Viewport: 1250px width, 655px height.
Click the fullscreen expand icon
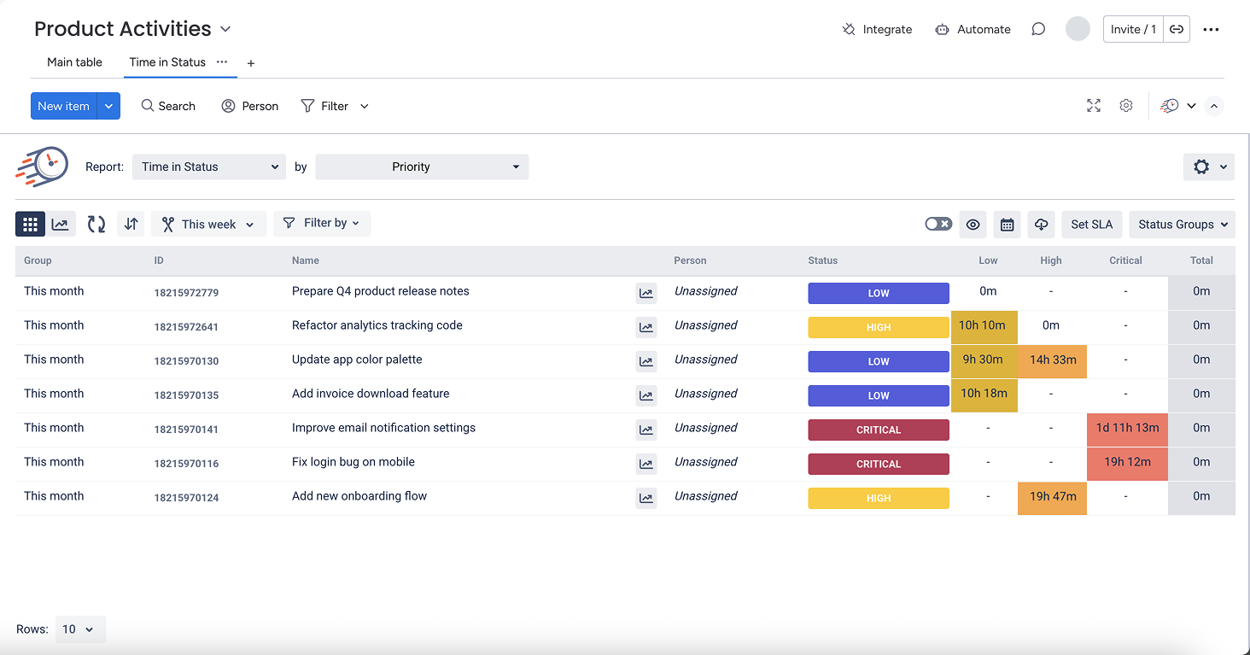pyautogui.click(x=1093, y=106)
